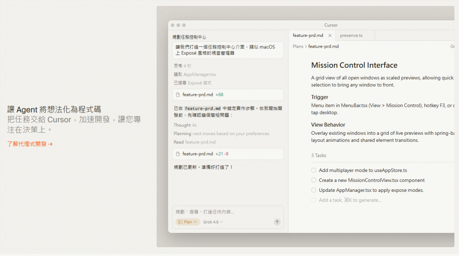
Task: Click the View Behavior section heading
Action: click(x=328, y=124)
